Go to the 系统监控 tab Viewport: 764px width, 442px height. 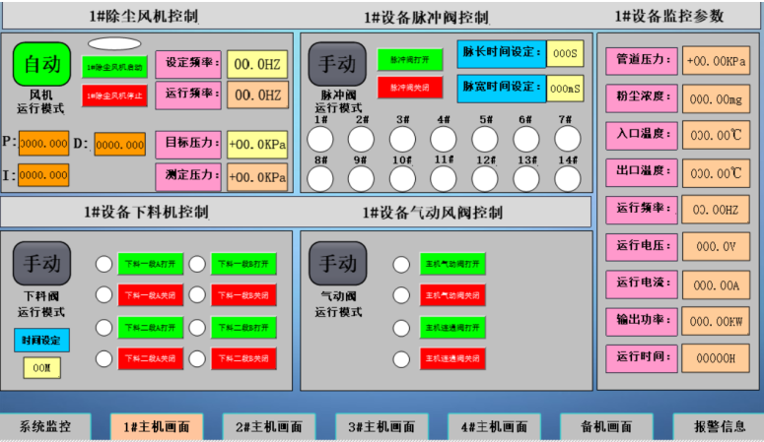point(45,427)
